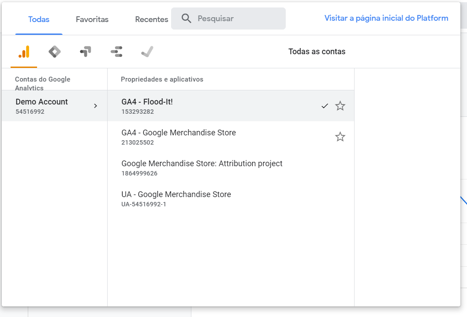
Task: Click the Propriedades e aplicativos header
Action: click(162, 79)
